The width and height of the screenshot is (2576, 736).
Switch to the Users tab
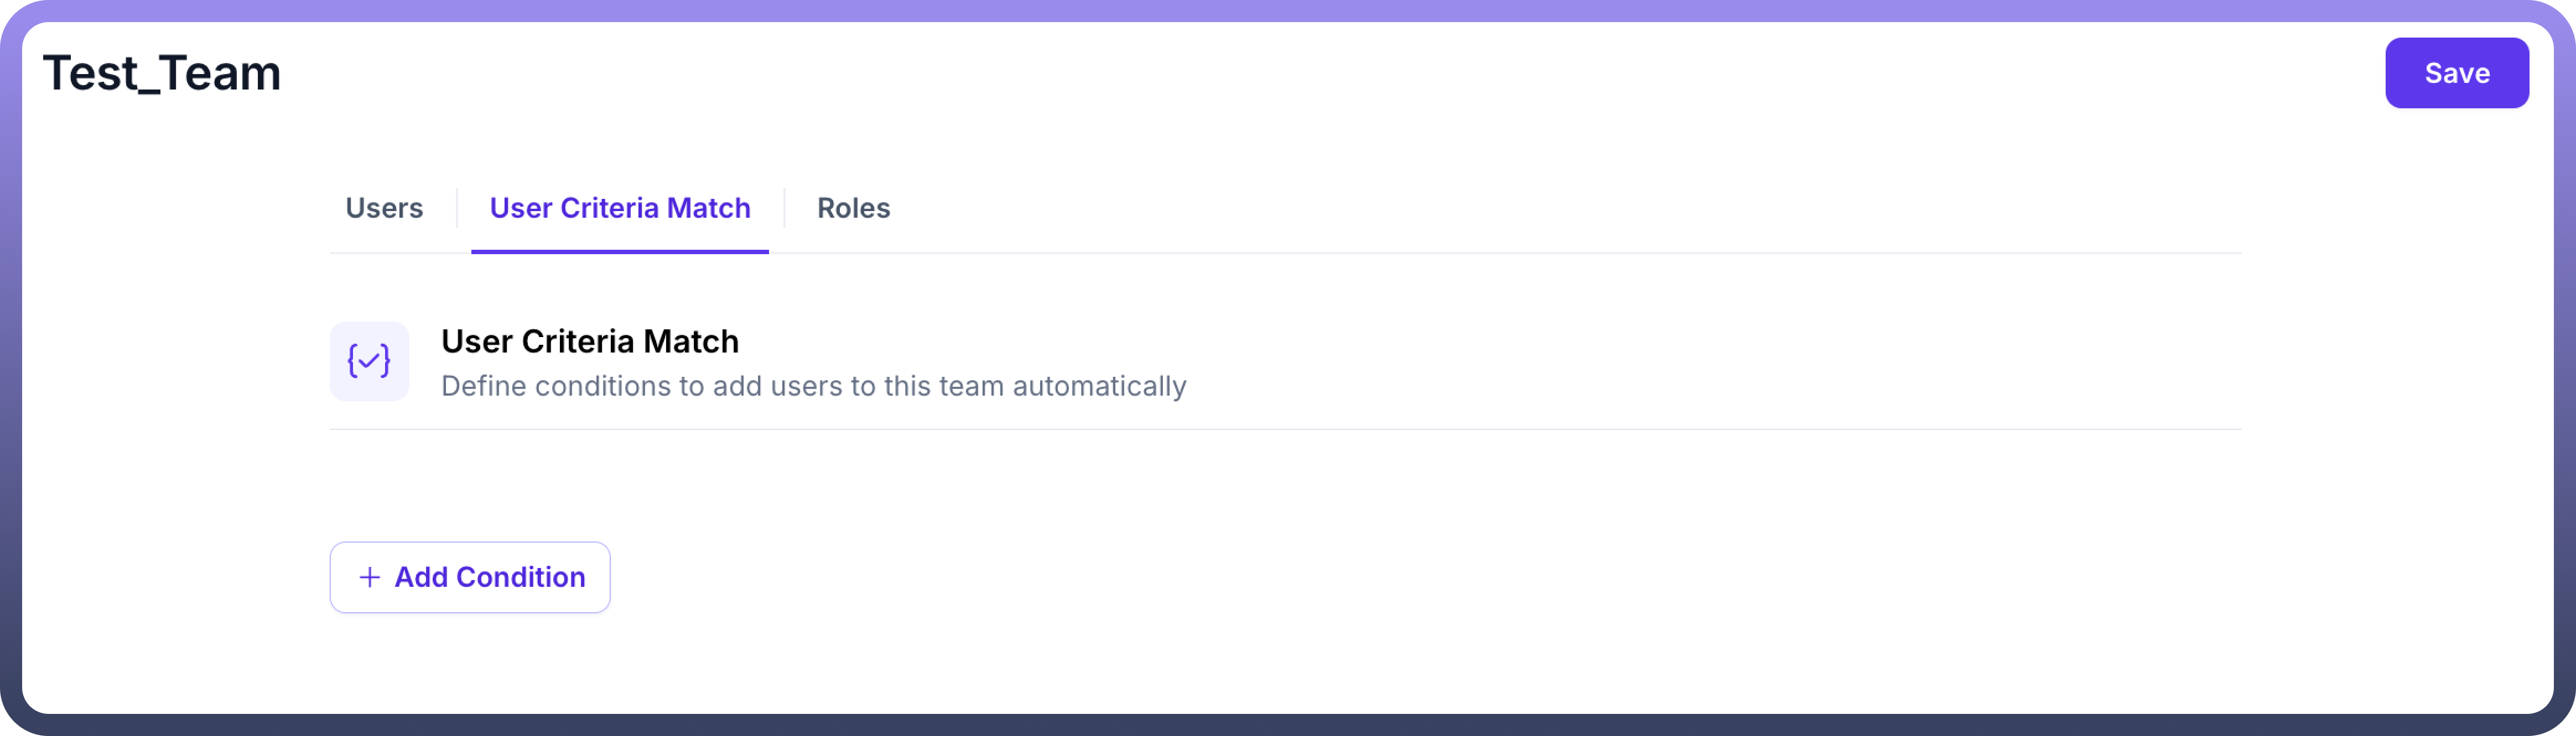(384, 208)
